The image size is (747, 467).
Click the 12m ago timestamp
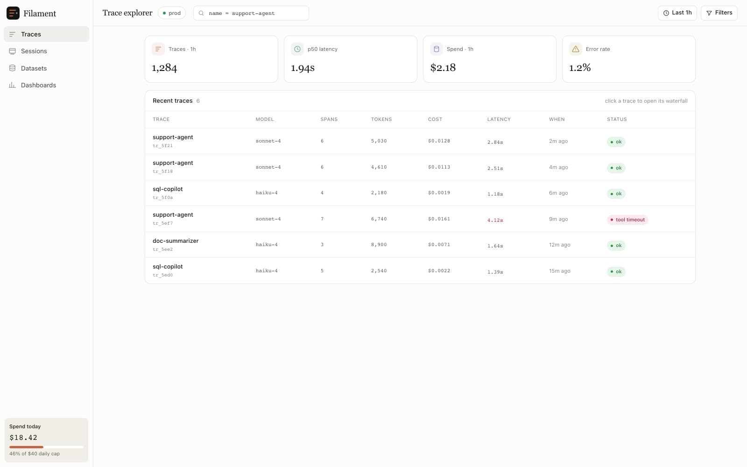pyautogui.click(x=560, y=245)
